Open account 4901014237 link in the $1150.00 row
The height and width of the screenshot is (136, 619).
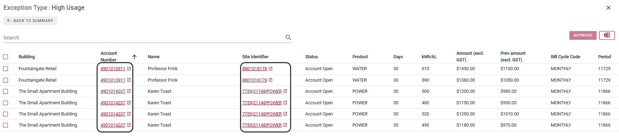(113, 103)
